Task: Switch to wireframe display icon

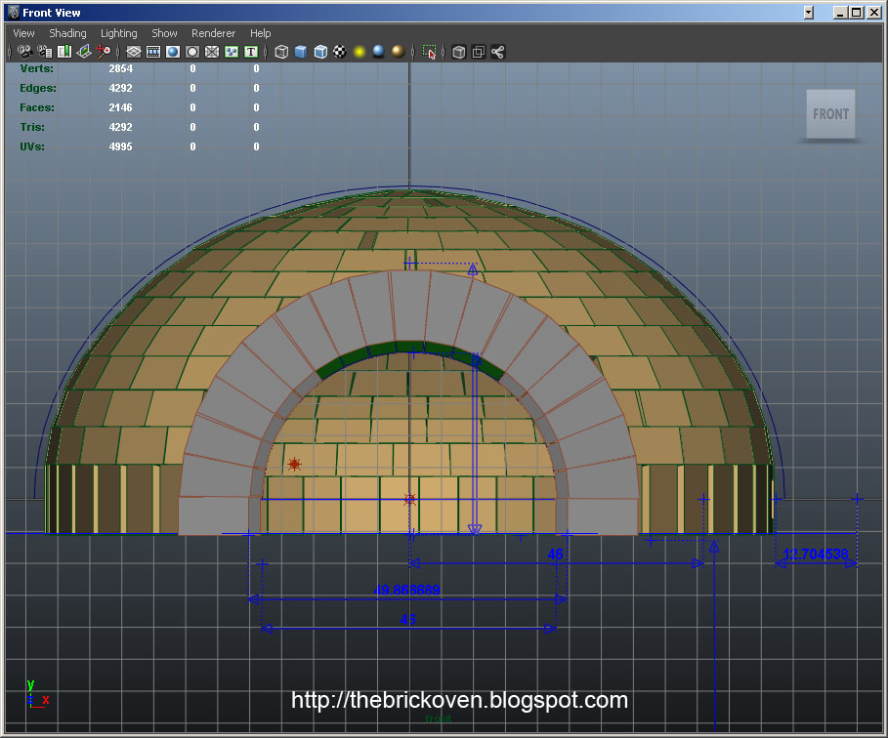Action: (280, 52)
